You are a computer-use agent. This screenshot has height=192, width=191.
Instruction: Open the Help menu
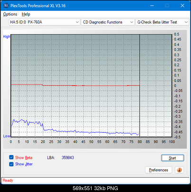click(26, 14)
